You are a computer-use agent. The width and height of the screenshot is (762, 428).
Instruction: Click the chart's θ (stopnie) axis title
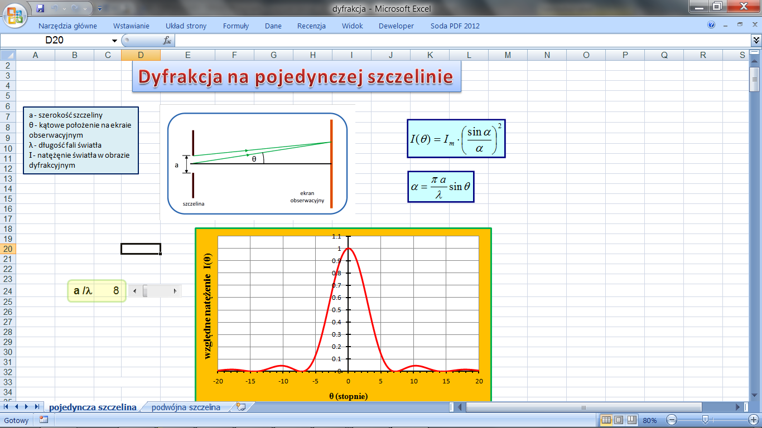(x=348, y=396)
